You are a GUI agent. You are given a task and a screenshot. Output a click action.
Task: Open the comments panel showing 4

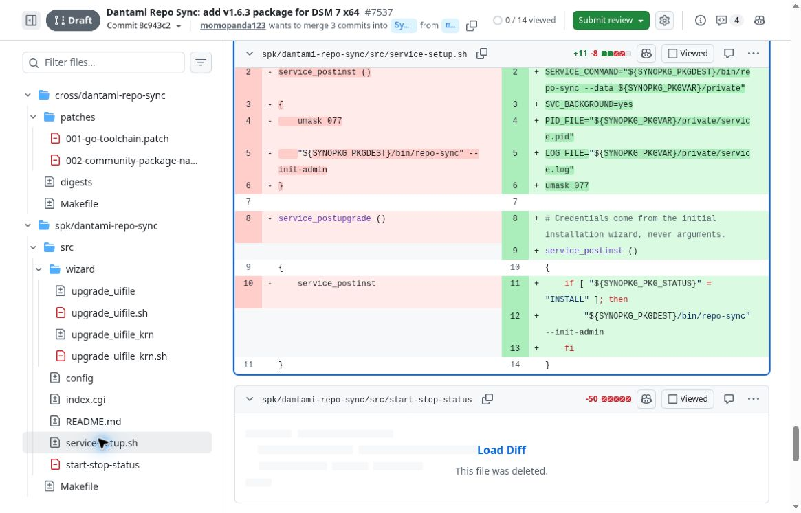tap(728, 21)
